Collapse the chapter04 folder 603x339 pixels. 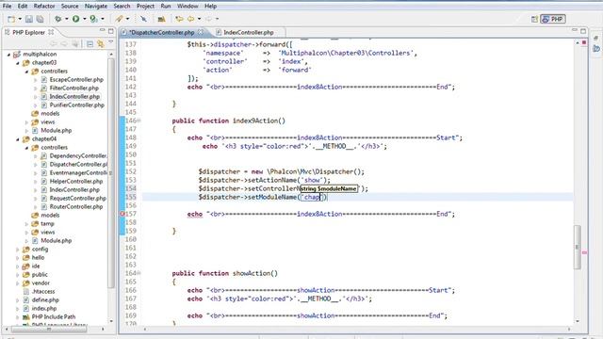[x=18, y=139]
